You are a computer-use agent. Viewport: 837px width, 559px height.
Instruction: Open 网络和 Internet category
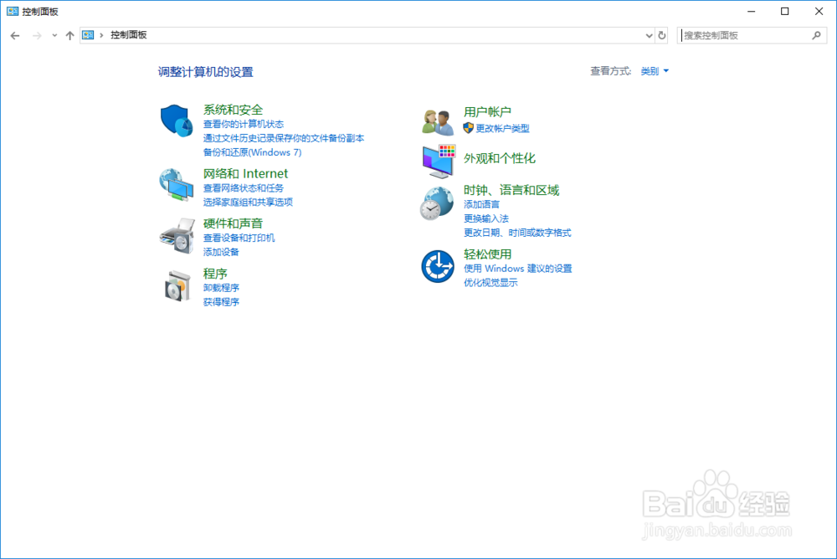pos(245,173)
